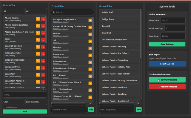Edit the Jolo project site
This screenshot has height=118, width=191.
[90, 42]
